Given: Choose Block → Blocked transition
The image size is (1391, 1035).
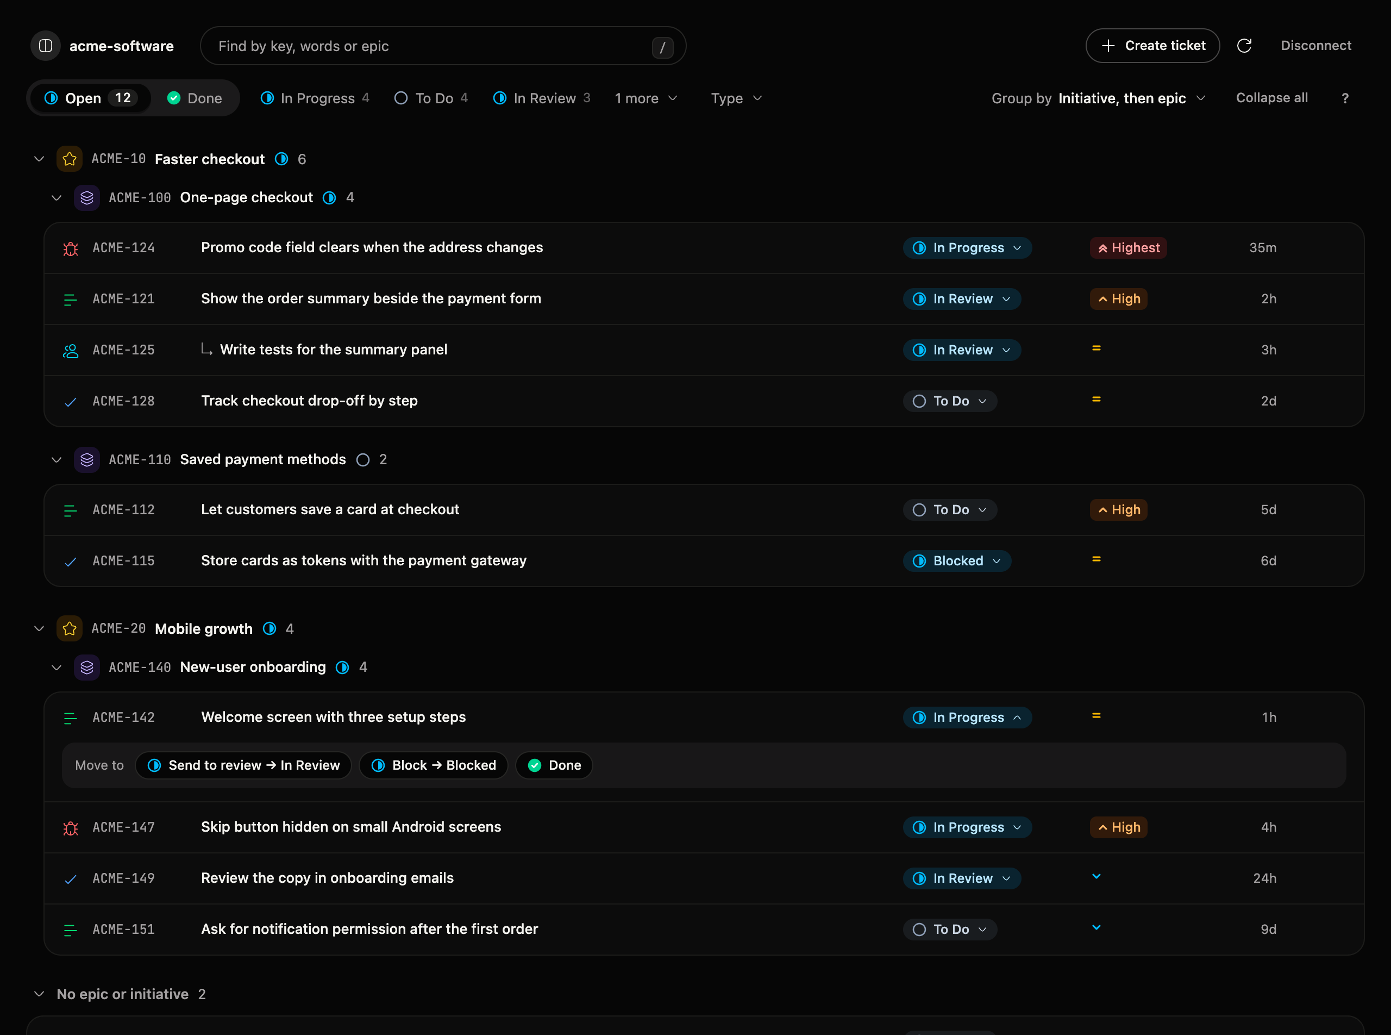Looking at the screenshot, I should pos(434,765).
